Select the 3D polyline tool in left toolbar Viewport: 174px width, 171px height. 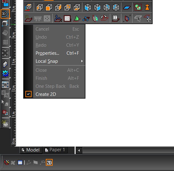5,14
